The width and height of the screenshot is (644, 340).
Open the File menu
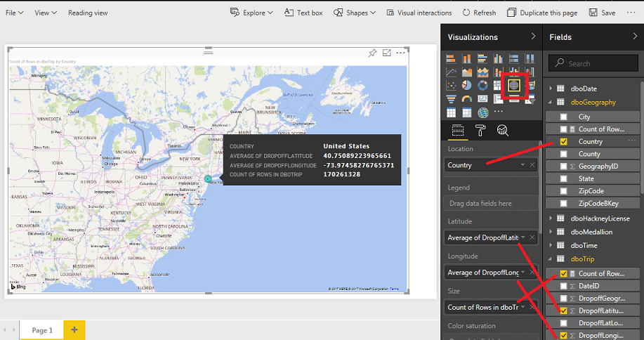[x=15, y=13]
